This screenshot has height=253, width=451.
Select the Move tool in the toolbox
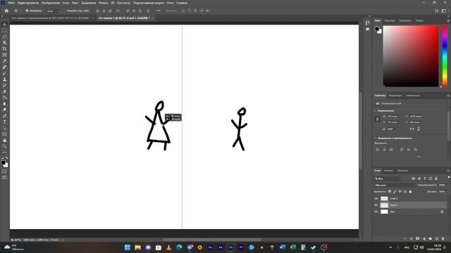click(x=4, y=25)
